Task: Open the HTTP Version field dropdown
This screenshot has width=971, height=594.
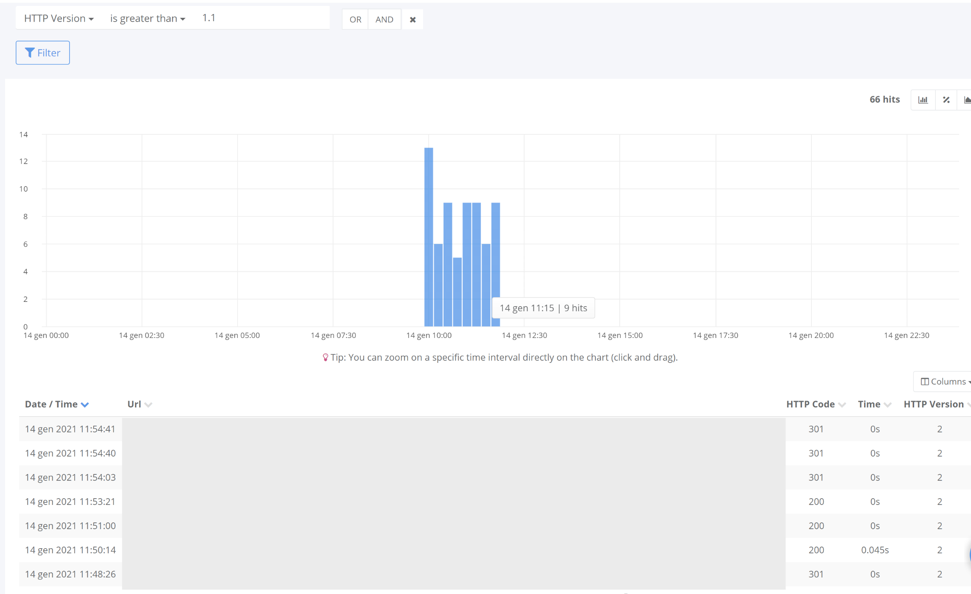Action: click(59, 18)
